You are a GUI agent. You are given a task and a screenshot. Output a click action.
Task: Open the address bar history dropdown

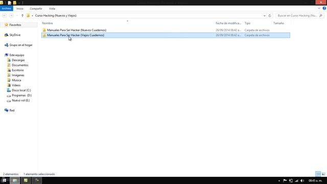(265, 16)
